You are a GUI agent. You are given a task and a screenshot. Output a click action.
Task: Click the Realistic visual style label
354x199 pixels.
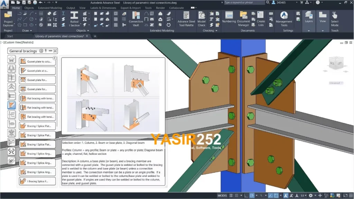point(28,42)
